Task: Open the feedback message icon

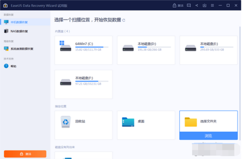Action: click(x=189, y=5)
